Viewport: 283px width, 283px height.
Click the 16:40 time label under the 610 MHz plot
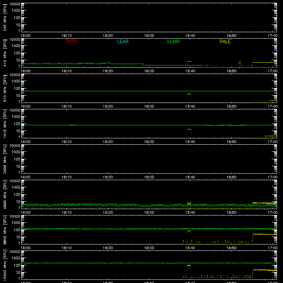tap(190, 106)
